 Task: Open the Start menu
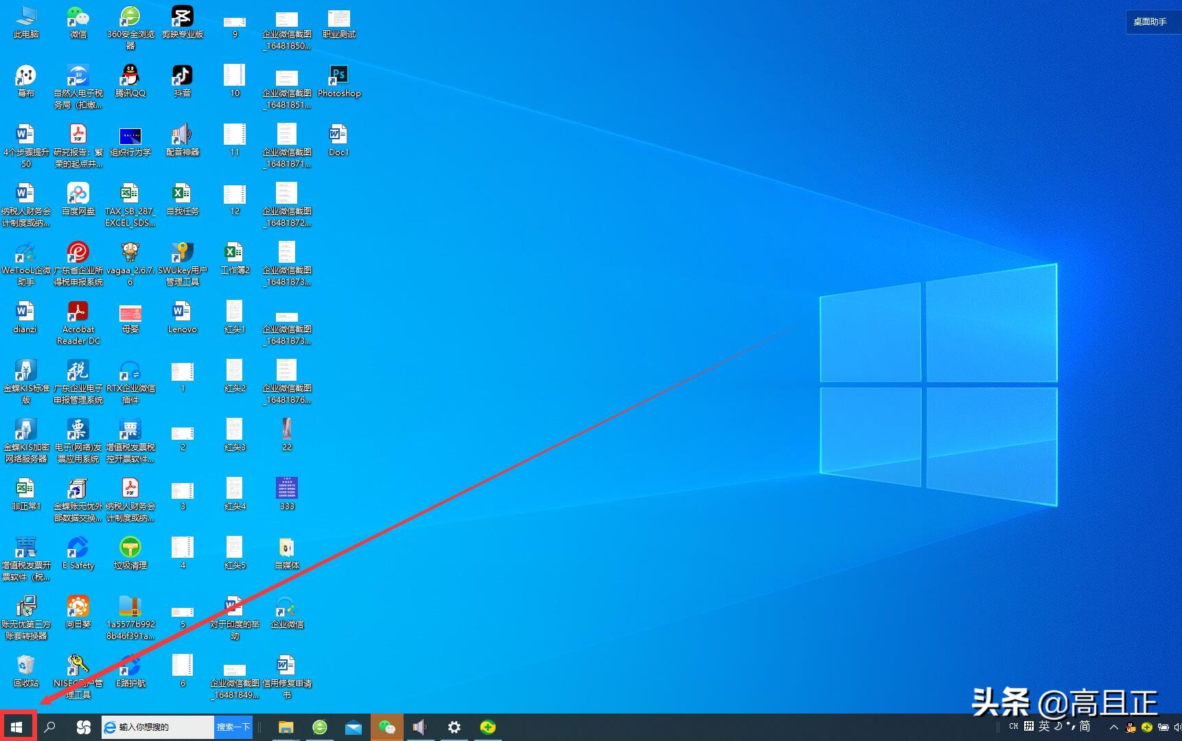(16, 727)
